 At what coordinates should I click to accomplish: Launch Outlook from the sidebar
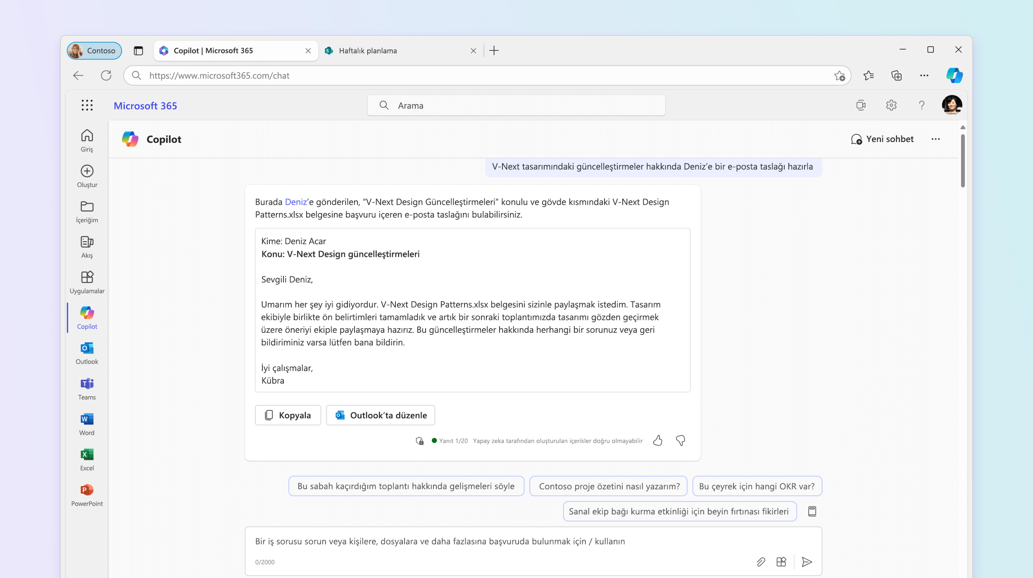click(87, 353)
